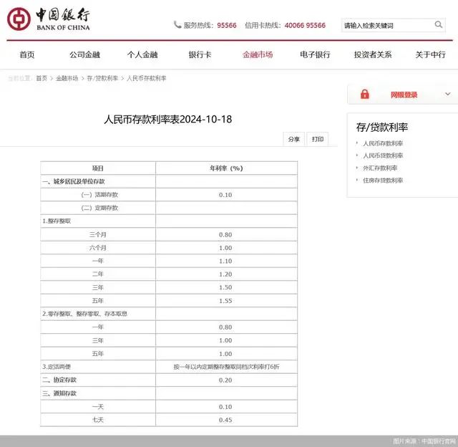This screenshot has width=458, height=447.
Task: Open the 网银登录 login panel
Action: 404,95
